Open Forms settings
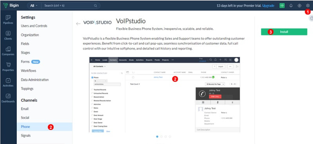This screenshot has width=313, height=144. click(x=25, y=62)
